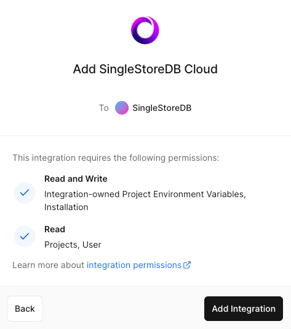The width and height of the screenshot is (291, 329).
Task: Click the Read permission checkmark icon
Action: click(25, 237)
